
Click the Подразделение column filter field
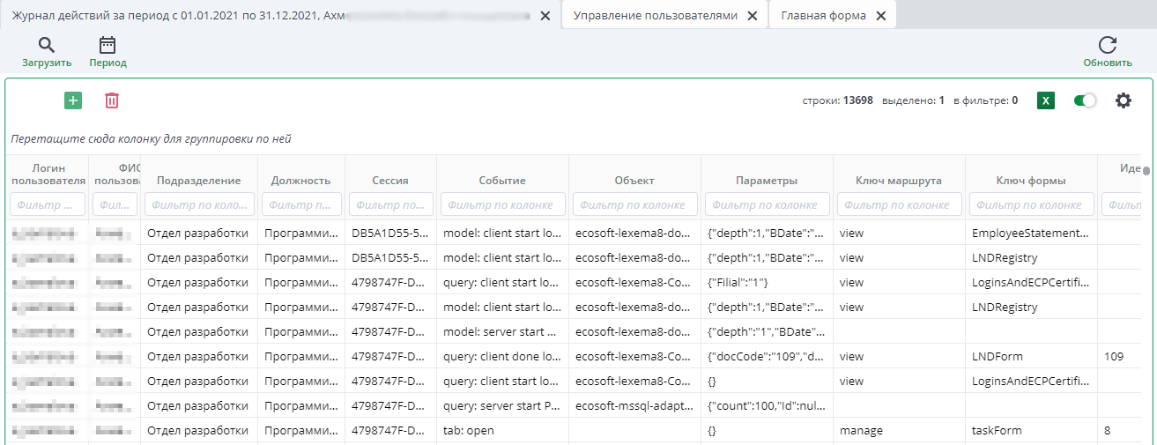click(199, 204)
